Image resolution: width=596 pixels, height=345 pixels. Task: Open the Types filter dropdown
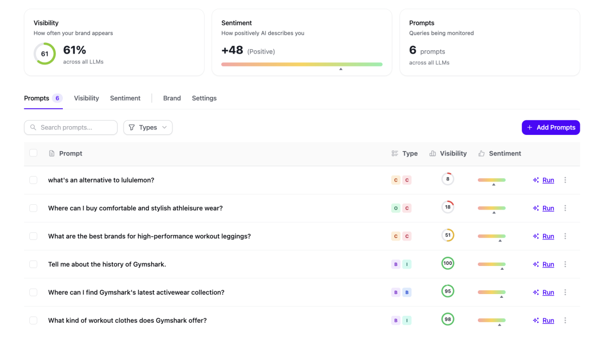(147, 127)
